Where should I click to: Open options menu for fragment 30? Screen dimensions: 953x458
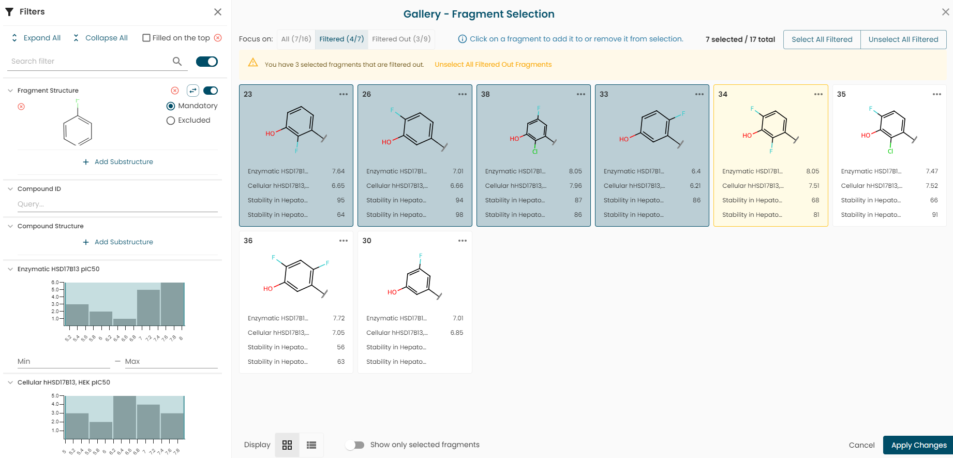(x=463, y=241)
